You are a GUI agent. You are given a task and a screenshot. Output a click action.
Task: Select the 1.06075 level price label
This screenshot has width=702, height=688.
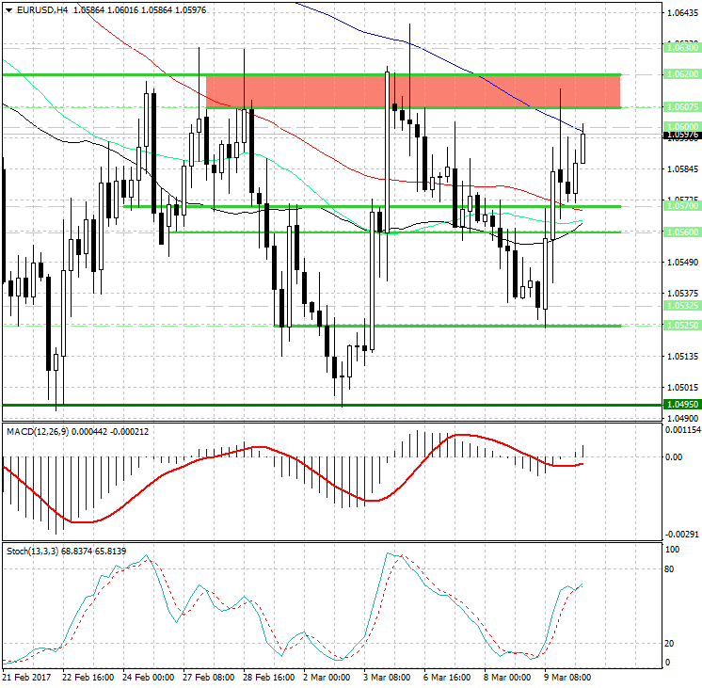(x=682, y=106)
